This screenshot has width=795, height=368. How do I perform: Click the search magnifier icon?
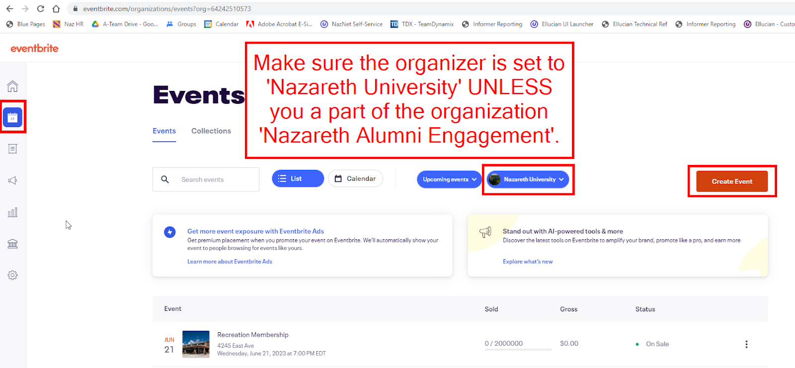(x=165, y=179)
